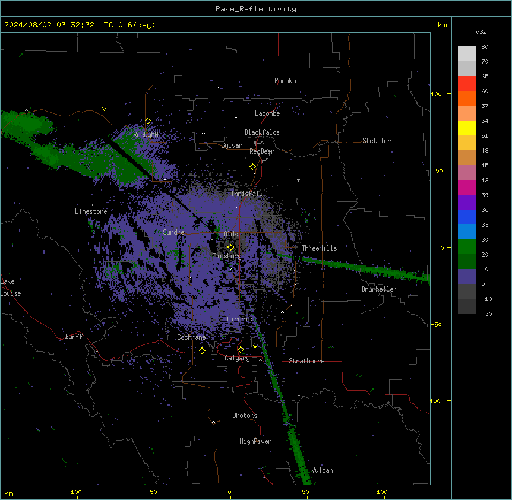512x500 pixels.
Task: Select the Lacombe map label
Action: tap(267, 113)
